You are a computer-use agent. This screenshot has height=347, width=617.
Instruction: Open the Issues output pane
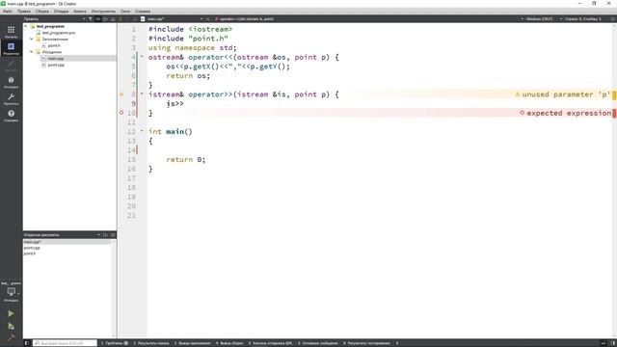click(115, 343)
